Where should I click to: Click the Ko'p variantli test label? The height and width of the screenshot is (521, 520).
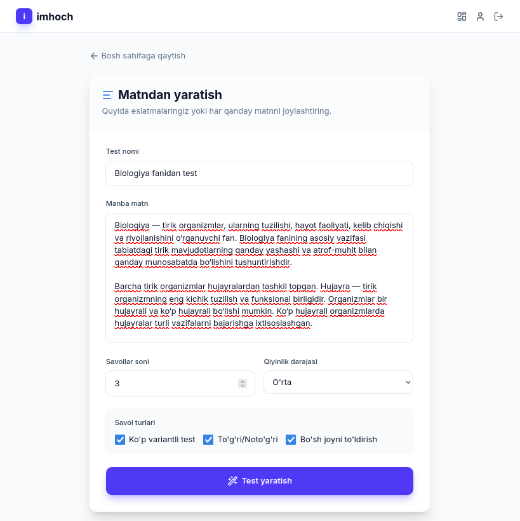[162, 440]
